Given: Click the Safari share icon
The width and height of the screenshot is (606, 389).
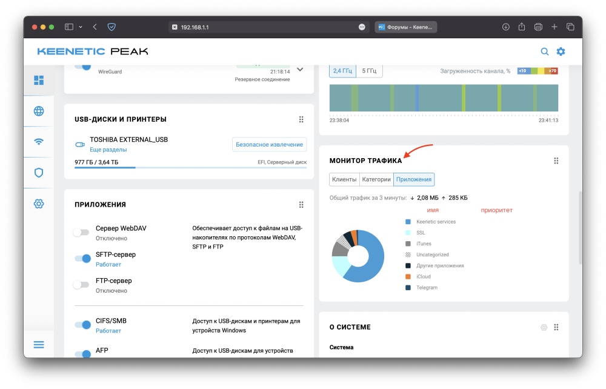Looking at the screenshot, I should coord(522,27).
